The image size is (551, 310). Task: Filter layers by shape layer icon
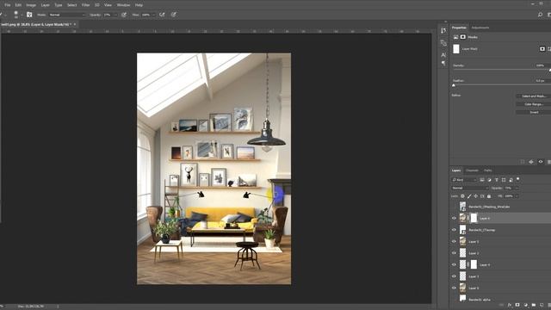(504, 180)
